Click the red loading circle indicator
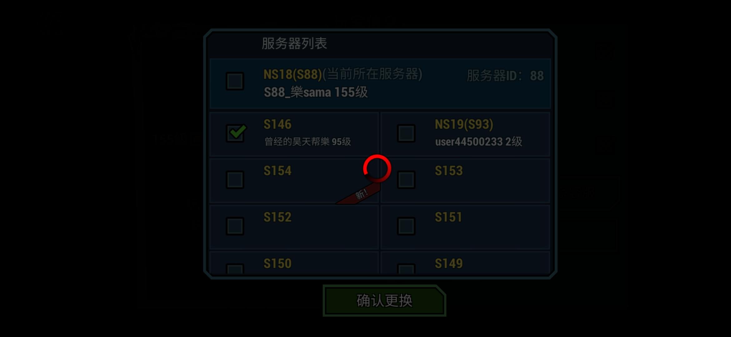 pos(377,168)
